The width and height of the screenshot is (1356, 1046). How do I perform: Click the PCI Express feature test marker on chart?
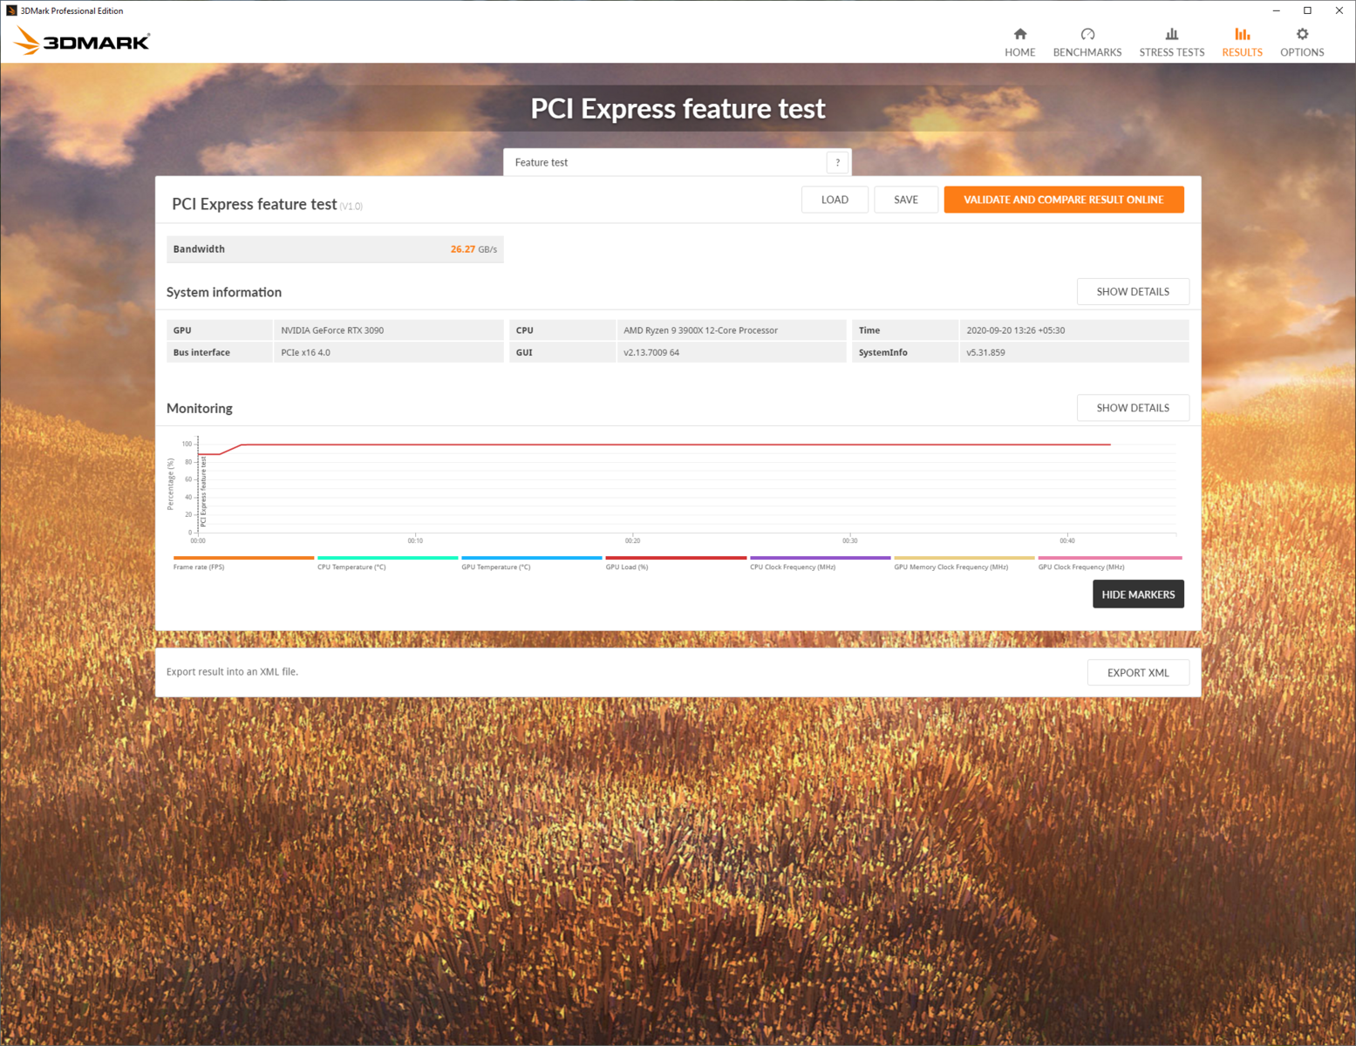pos(203,491)
